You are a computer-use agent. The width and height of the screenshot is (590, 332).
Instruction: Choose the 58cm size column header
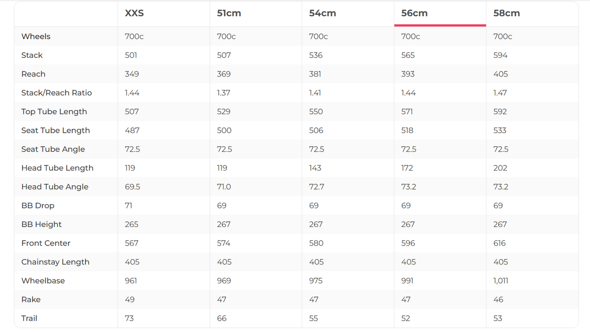coord(506,14)
